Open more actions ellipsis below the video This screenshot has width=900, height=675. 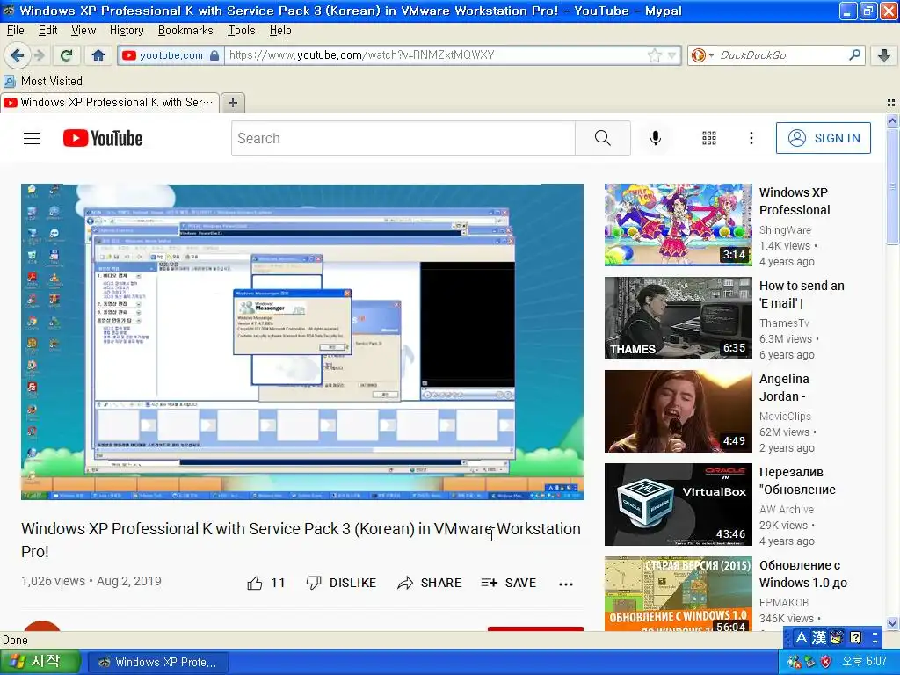(566, 584)
